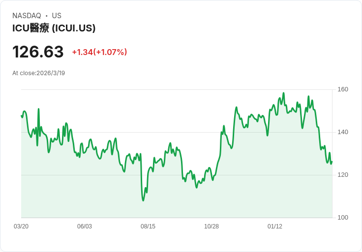
Task: Click the NASDAQ exchange label
Action: pyautogui.click(x=27, y=16)
